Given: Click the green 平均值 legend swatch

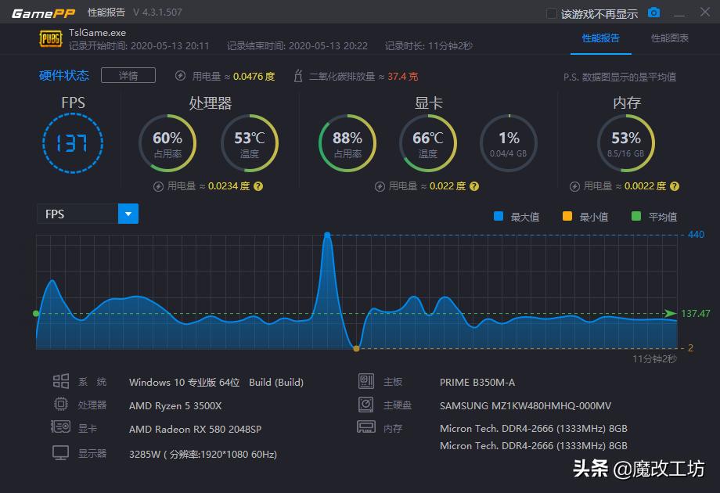Looking at the screenshot, I should [636, 216].
